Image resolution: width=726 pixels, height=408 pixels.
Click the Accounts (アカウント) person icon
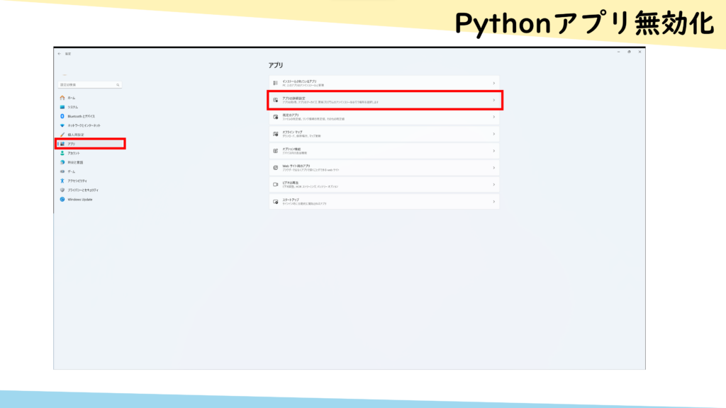coord(62,153)
